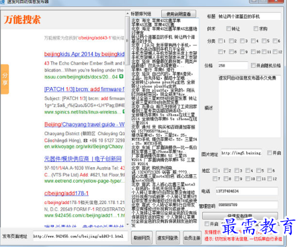Check 分类 category box 4
Viewport: 301px width, 247px height.
254,41
